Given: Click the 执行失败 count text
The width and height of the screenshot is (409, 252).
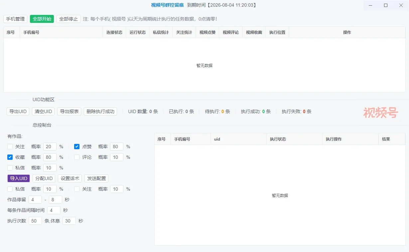Looking at the screenshot, I should coord(296,111).
